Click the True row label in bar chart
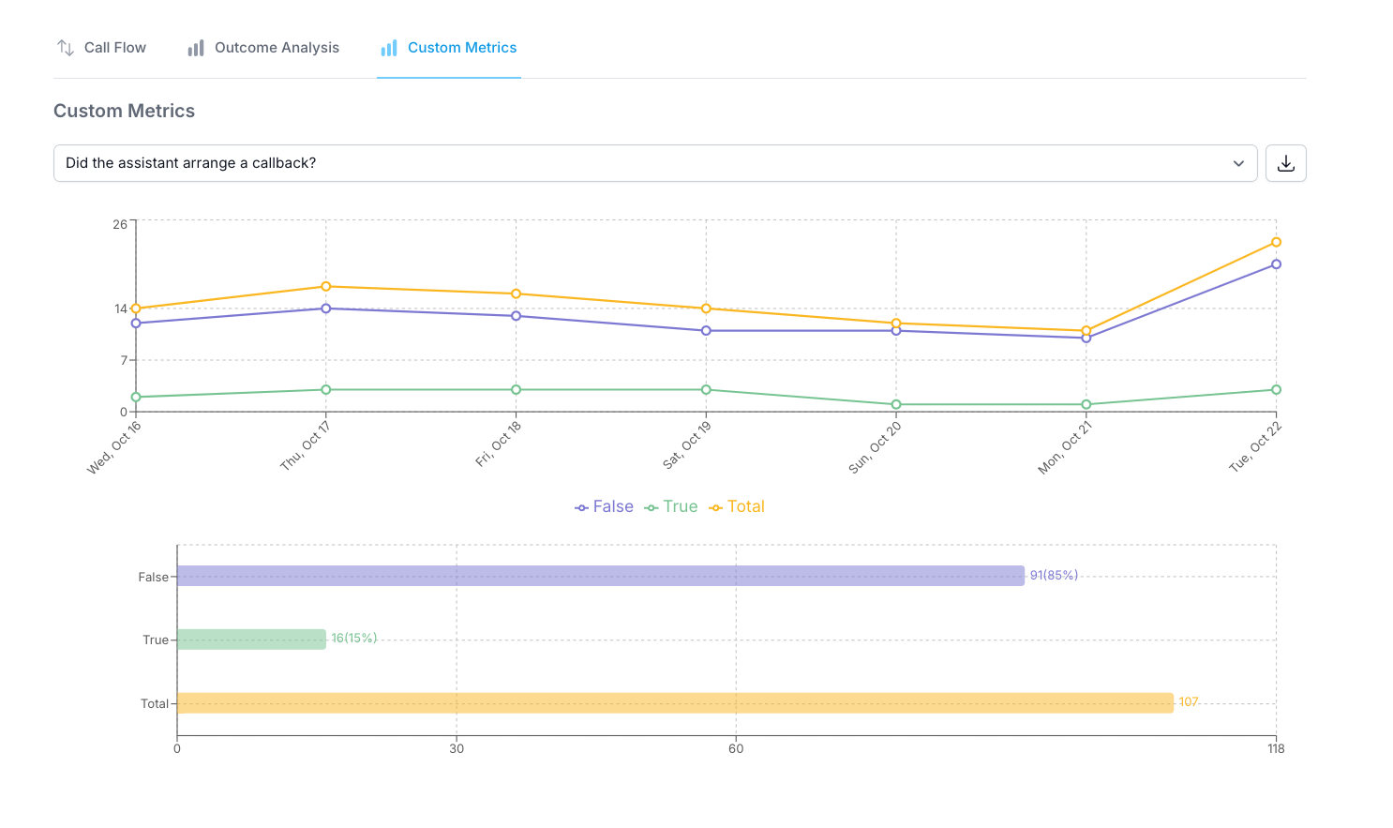The height and width of the screenshot is (828, 1393). click(x=156, y=640)
